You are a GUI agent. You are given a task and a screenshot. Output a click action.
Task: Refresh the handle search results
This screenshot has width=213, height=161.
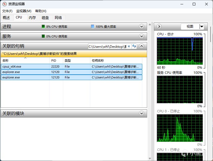pos(134,46)
